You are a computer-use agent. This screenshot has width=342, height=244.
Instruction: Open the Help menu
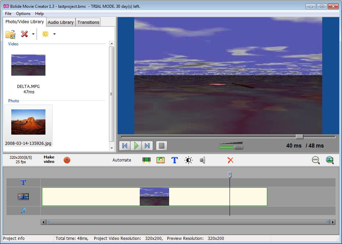(39, 14)
